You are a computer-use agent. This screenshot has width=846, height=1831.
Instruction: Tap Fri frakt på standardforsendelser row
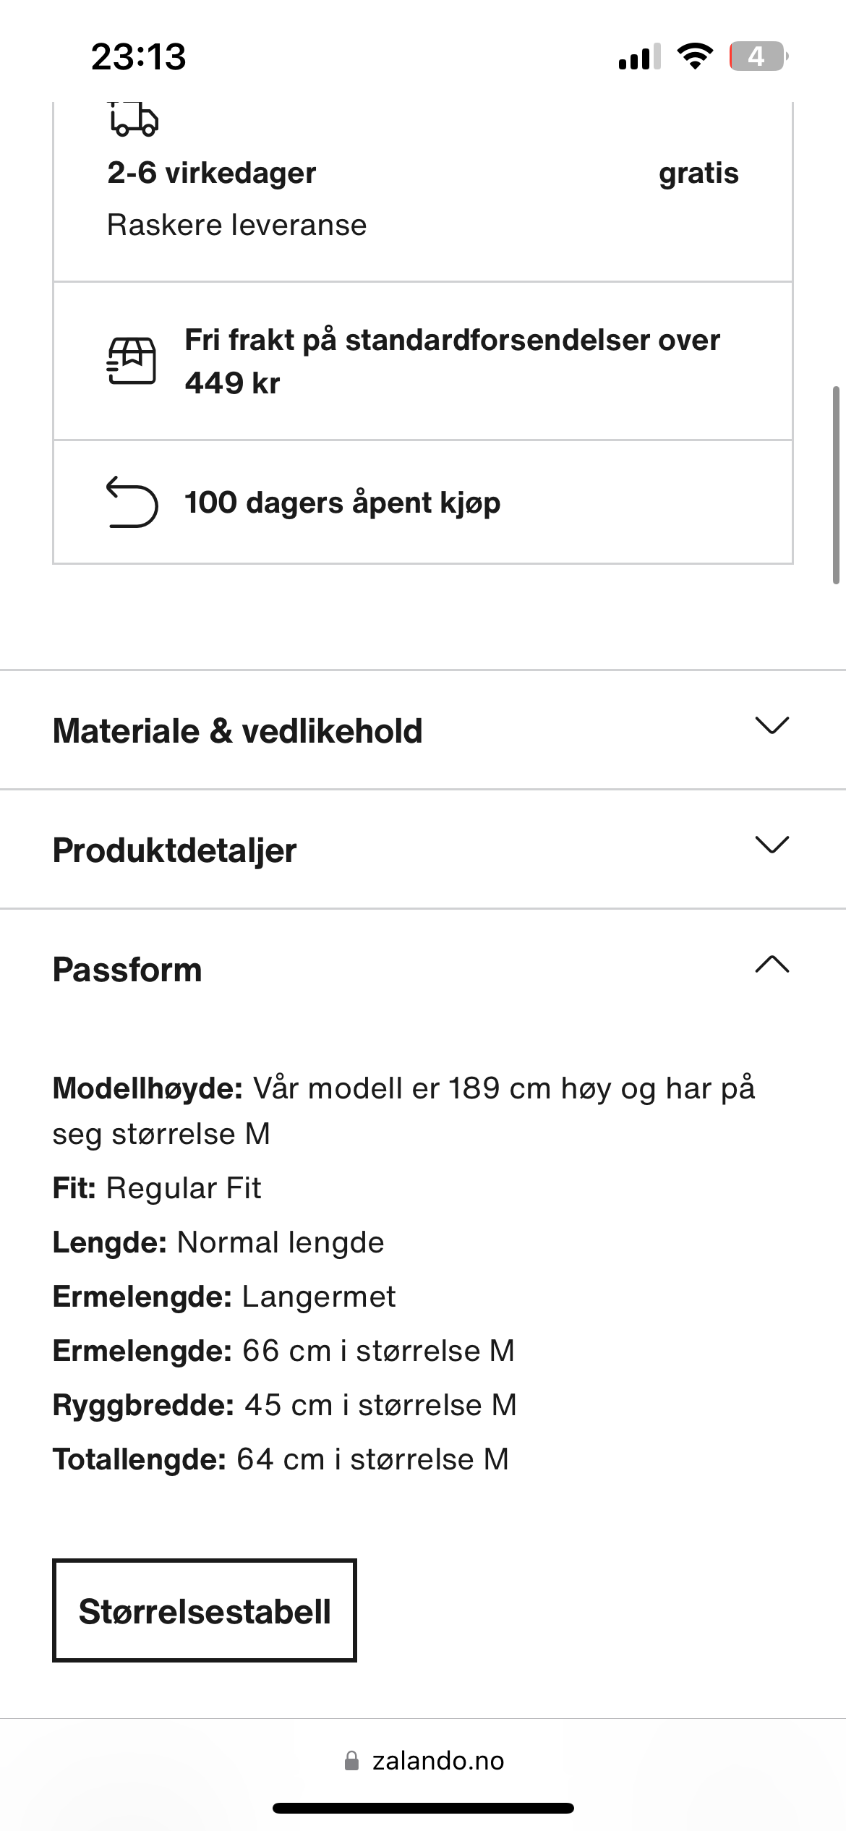pyautogui.click(x=452, y=361)
